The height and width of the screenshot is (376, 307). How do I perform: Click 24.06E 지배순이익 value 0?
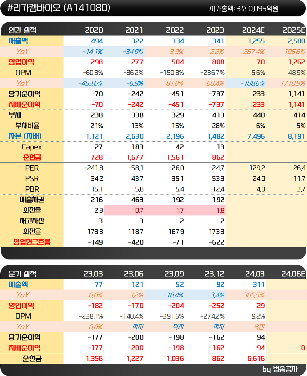pyautogui.click(x=303, y=348)
